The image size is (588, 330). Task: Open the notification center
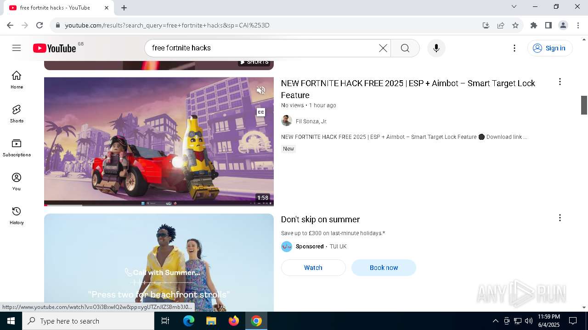[573, 321]
